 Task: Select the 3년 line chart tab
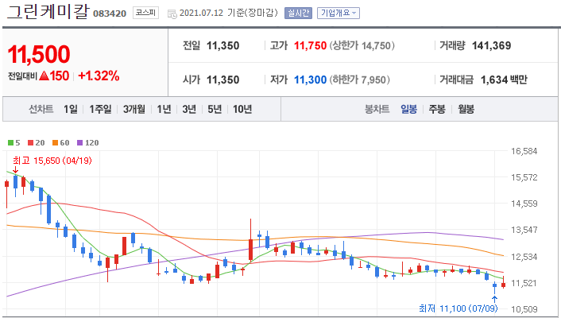(189, 109)
